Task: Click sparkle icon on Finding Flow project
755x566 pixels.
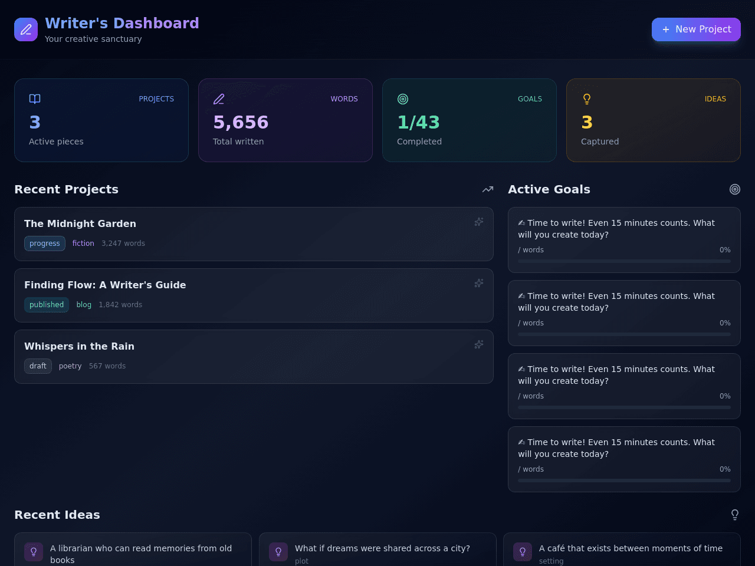Action: tap(479, 283)
